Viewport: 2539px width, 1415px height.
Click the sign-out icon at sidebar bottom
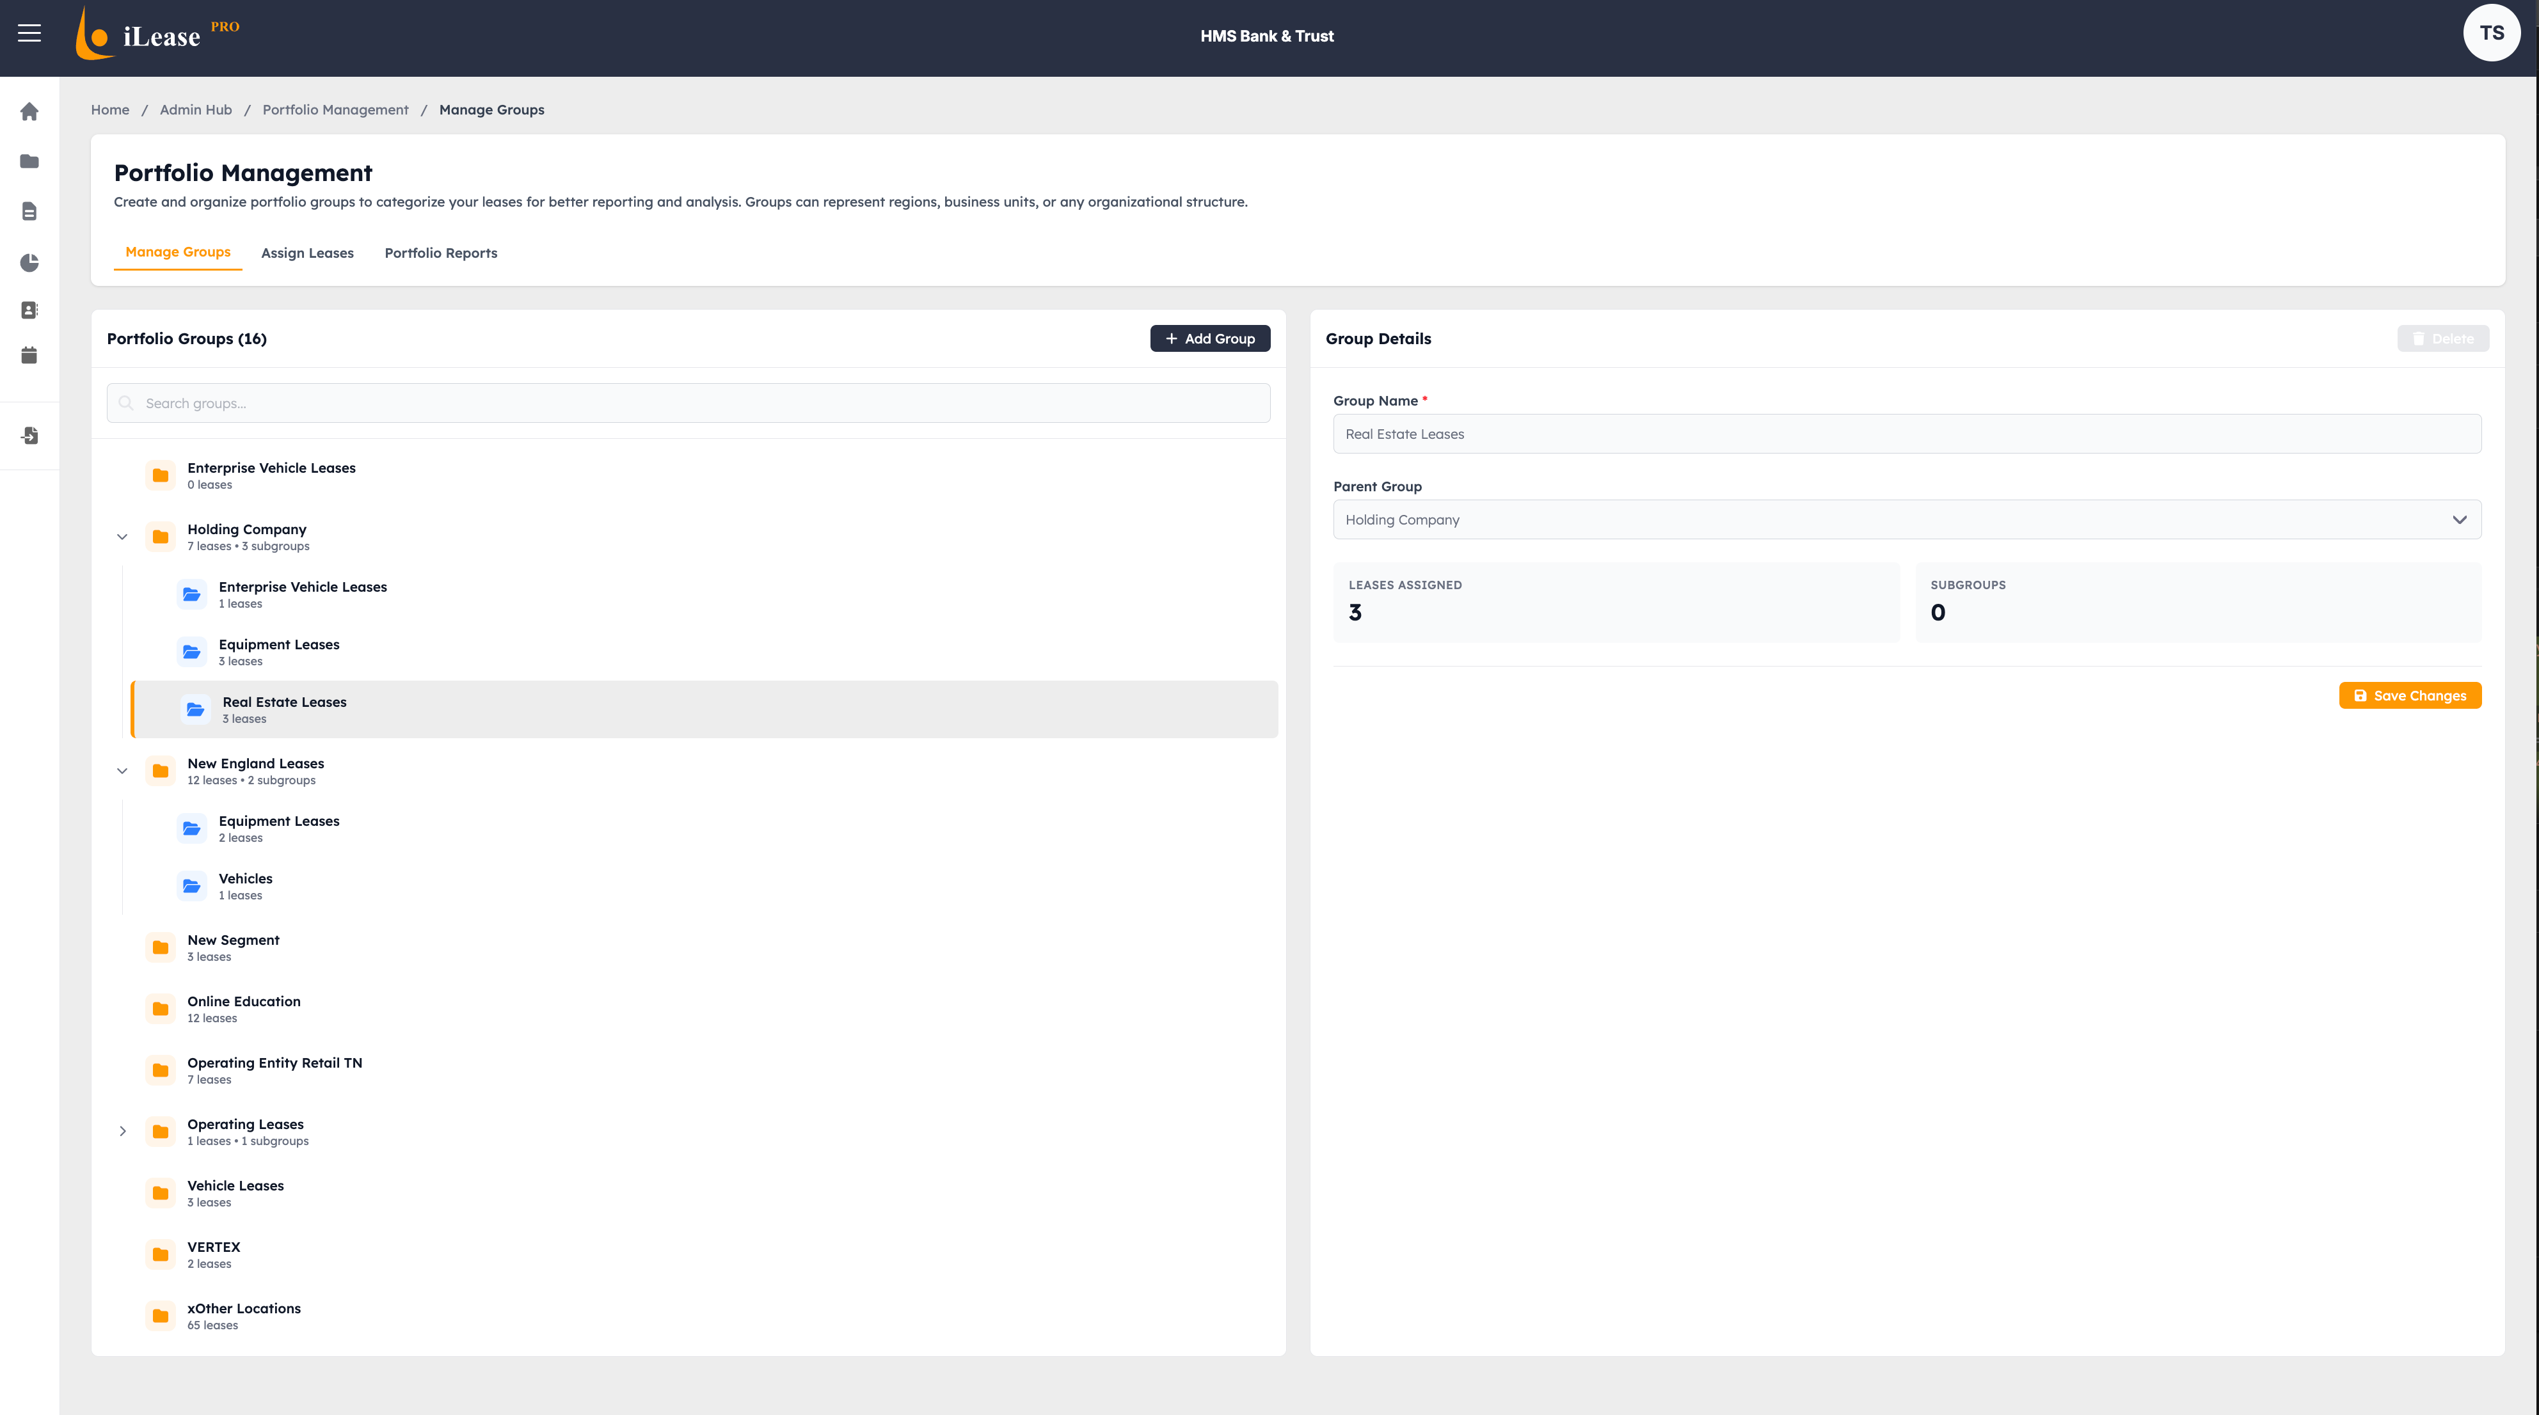click(29, 436)
